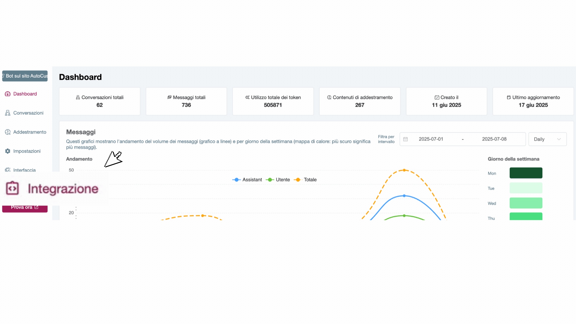Click the Dashboard gauge icon in sidebar
This screenshot has height=324, width=576.
[x=8, y=94]
